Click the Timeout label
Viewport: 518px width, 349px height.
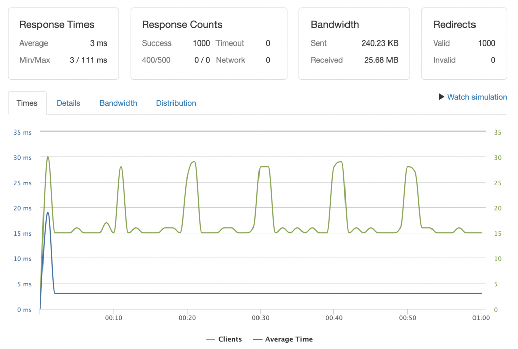click(x=230, y=43)
